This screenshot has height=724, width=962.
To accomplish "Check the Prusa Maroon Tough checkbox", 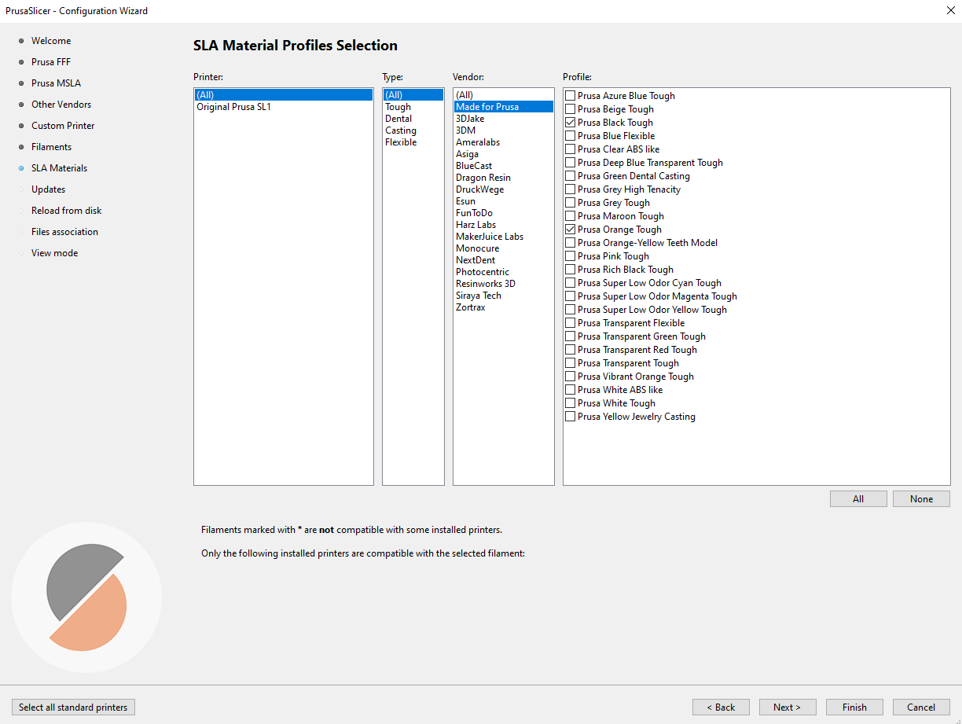I will coord(570,216).
